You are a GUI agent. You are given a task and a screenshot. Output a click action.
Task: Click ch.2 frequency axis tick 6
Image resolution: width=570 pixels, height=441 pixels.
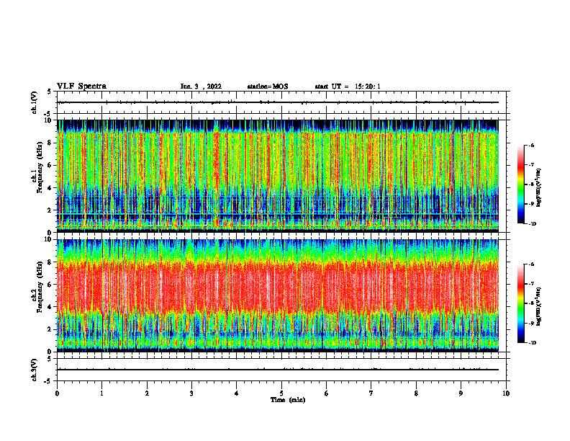pos(51,285)
